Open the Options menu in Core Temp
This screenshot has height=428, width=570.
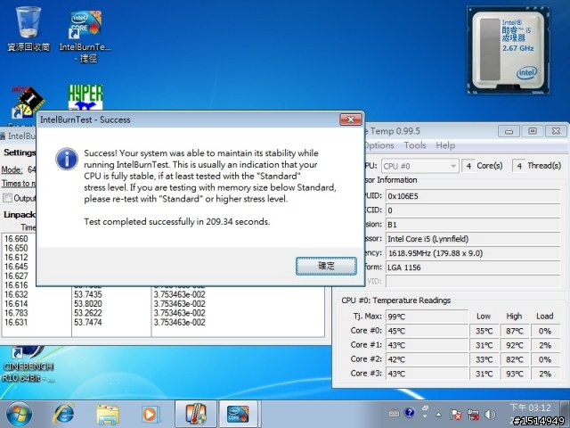[x=379, y=145]
